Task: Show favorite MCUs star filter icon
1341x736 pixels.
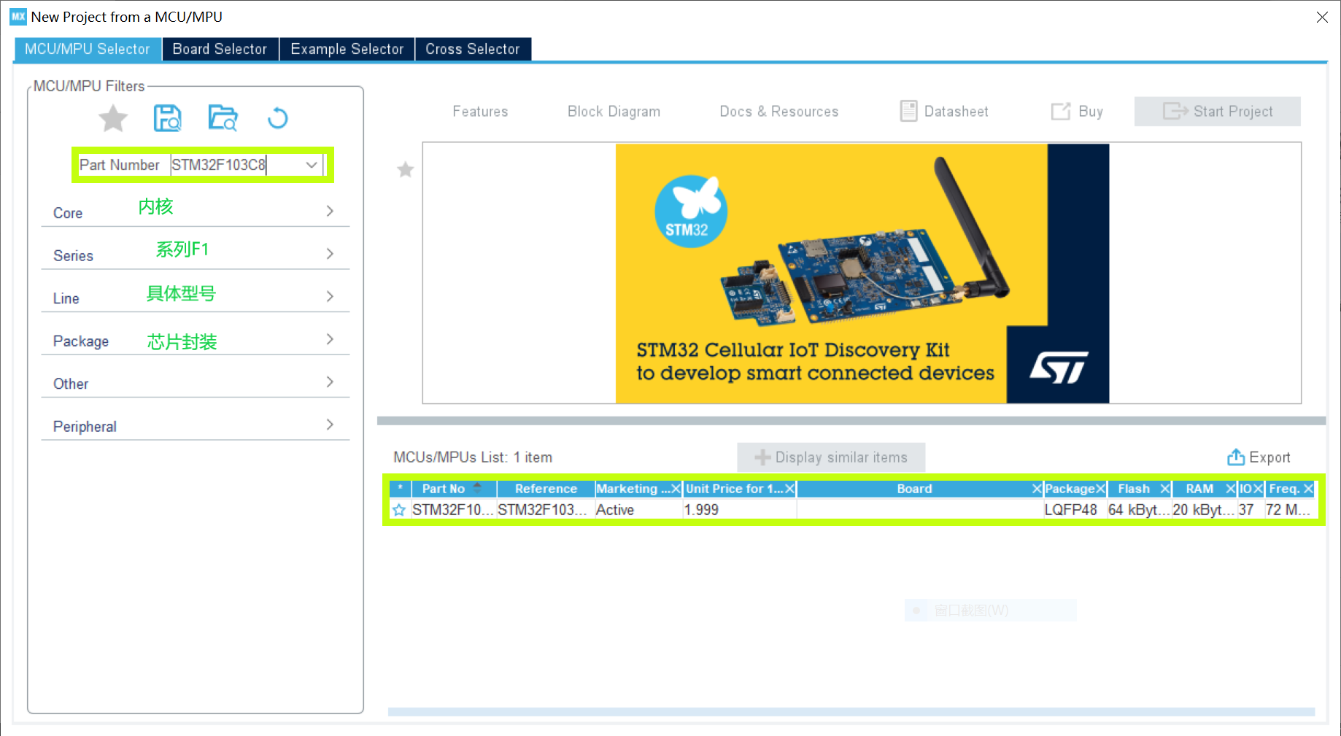Action: click(x=113, y=118)
